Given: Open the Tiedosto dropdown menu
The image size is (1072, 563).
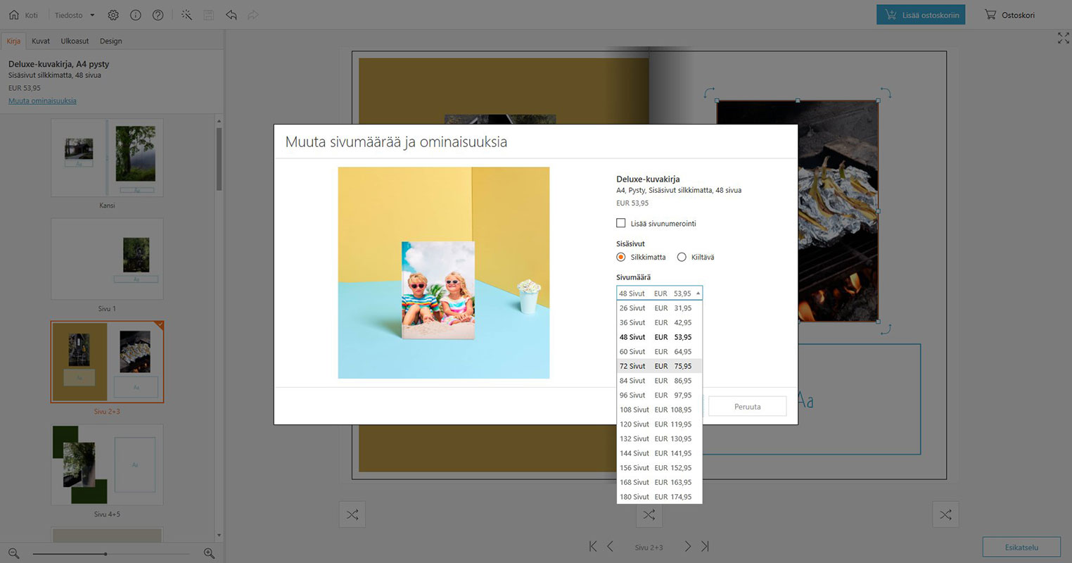Looking at the screenshot, I should click(75, 15).
